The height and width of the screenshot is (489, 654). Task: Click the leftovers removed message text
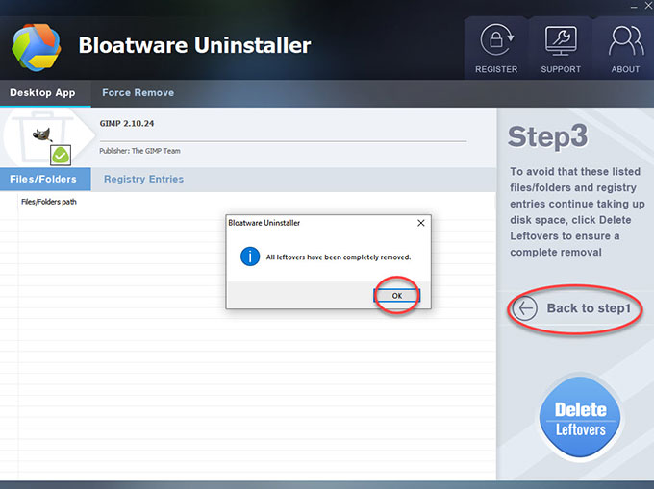pyautogui.click(x=339, y=257)
